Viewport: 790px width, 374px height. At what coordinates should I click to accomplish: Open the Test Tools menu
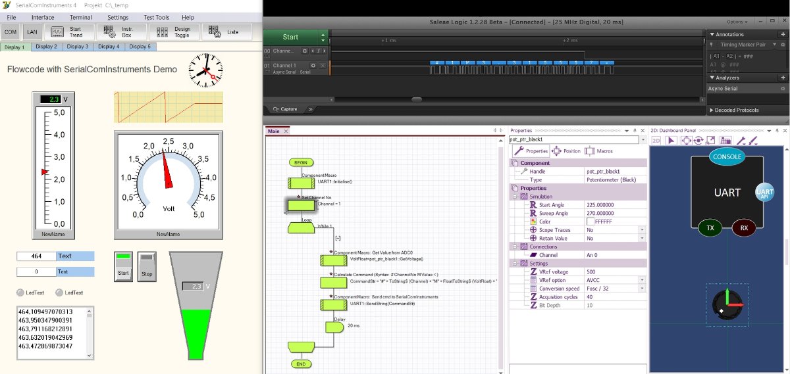tap(157, 18)
